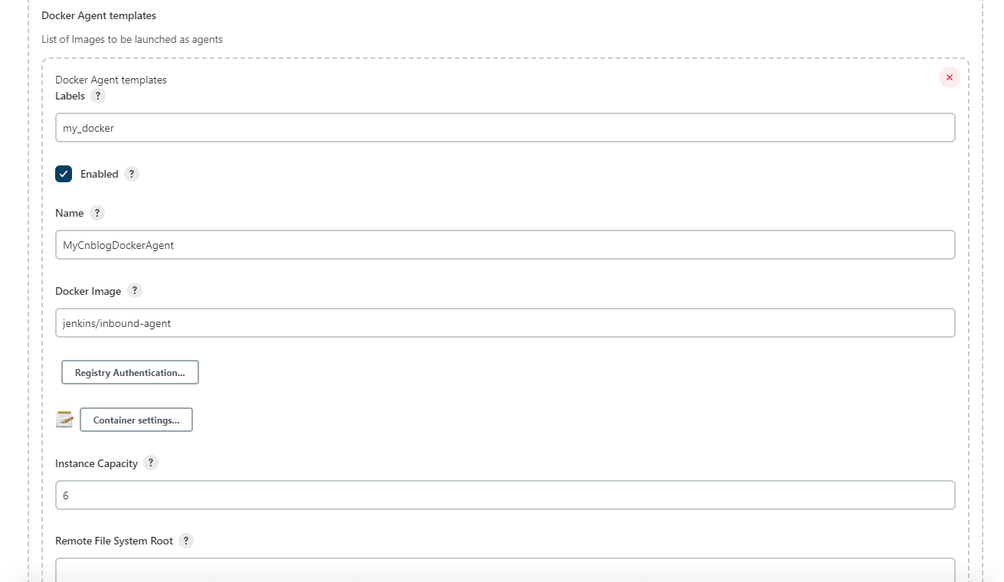The height and width of the screenshot is (582, 1004).
Task: Open the Docker Image help tooltip
Action: [x=135, y=291]
